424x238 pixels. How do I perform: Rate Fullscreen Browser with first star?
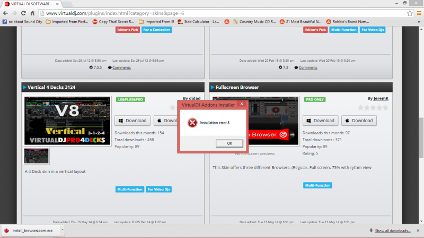361,108
